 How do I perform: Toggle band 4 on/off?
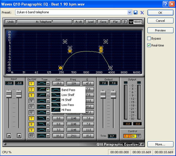coord(31,101)
